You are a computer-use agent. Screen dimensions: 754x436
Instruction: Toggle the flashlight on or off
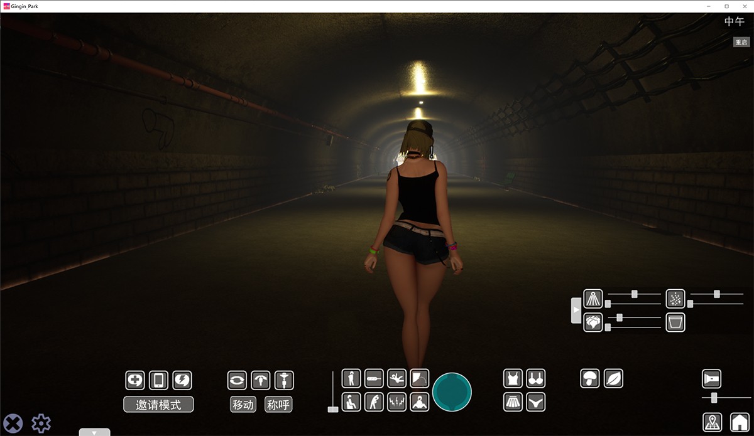(x=711, y=379)
